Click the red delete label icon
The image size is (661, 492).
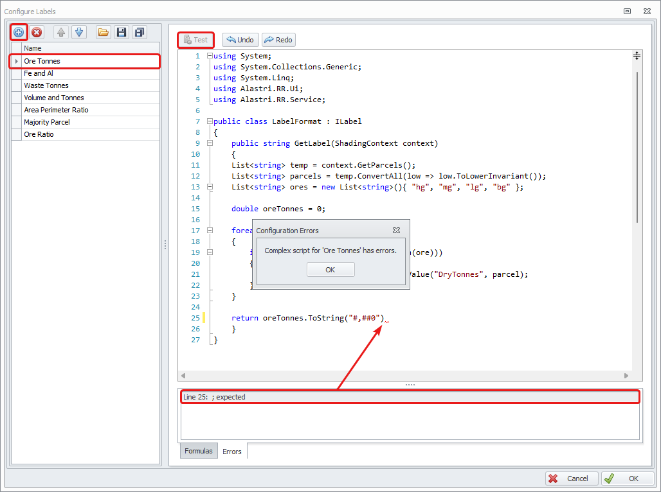(x=37, y=32)
